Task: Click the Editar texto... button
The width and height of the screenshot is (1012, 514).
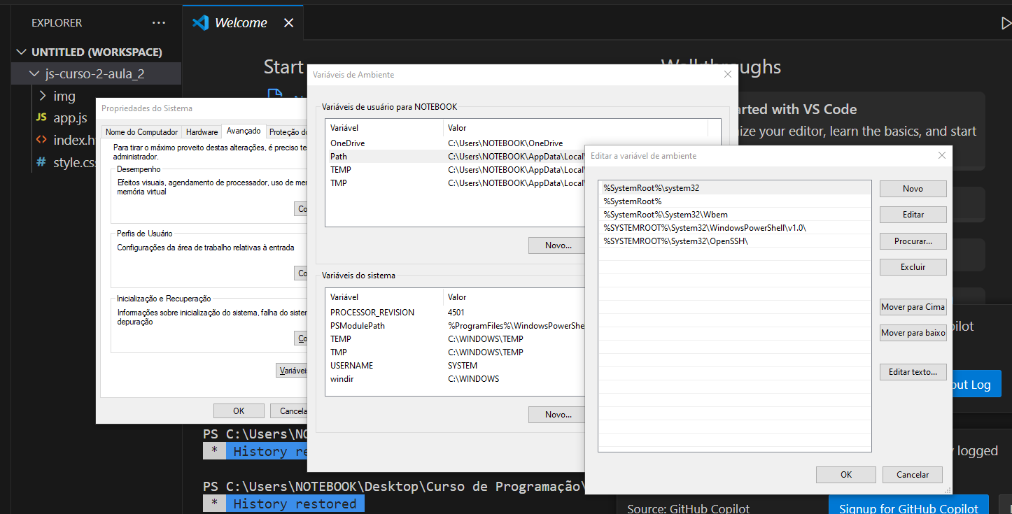Action: click(x=913, y=372)
